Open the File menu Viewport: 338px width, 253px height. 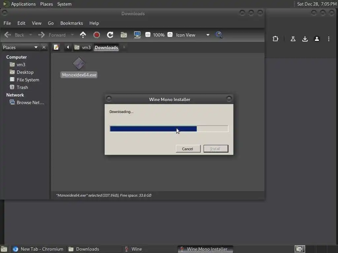point(7,23)
